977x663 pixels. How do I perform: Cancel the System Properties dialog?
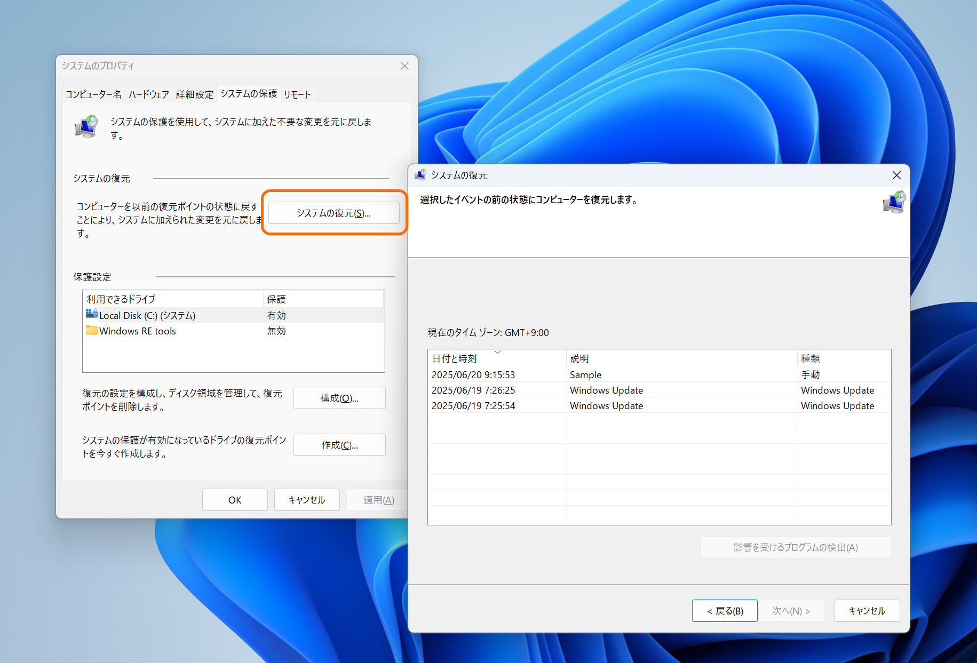coord(306,500)
